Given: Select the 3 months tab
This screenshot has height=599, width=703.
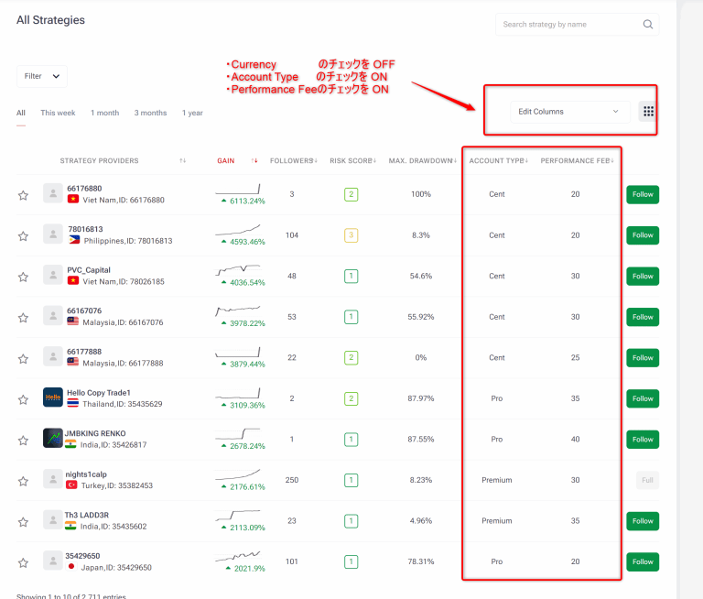Looking at the screenshot, I should 150,114.
